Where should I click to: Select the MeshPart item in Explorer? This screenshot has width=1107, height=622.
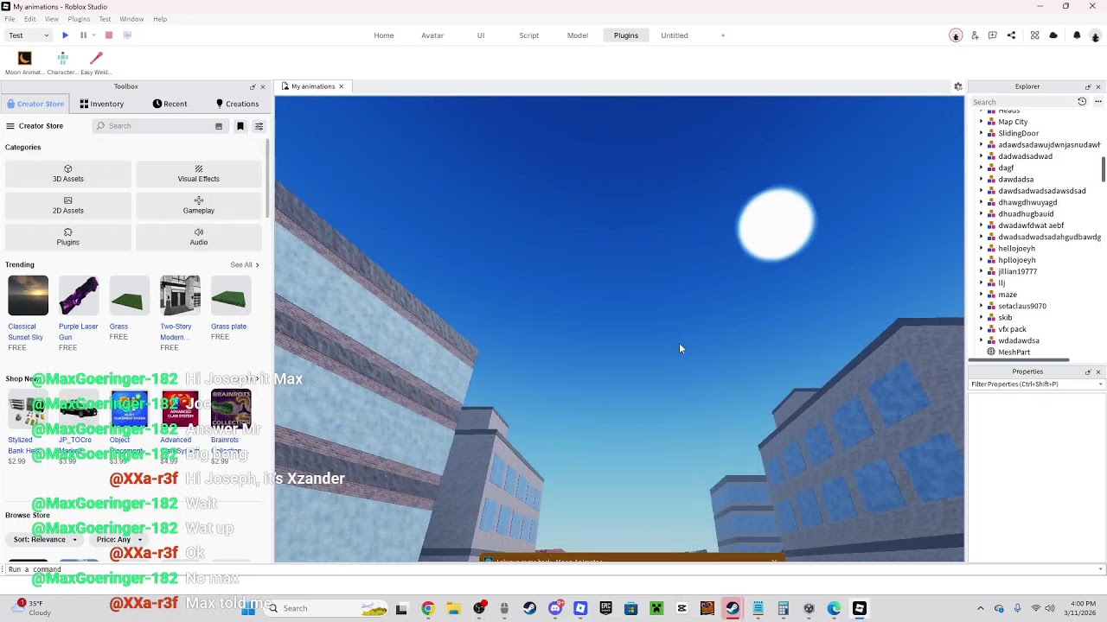(x=1014, y=352)
